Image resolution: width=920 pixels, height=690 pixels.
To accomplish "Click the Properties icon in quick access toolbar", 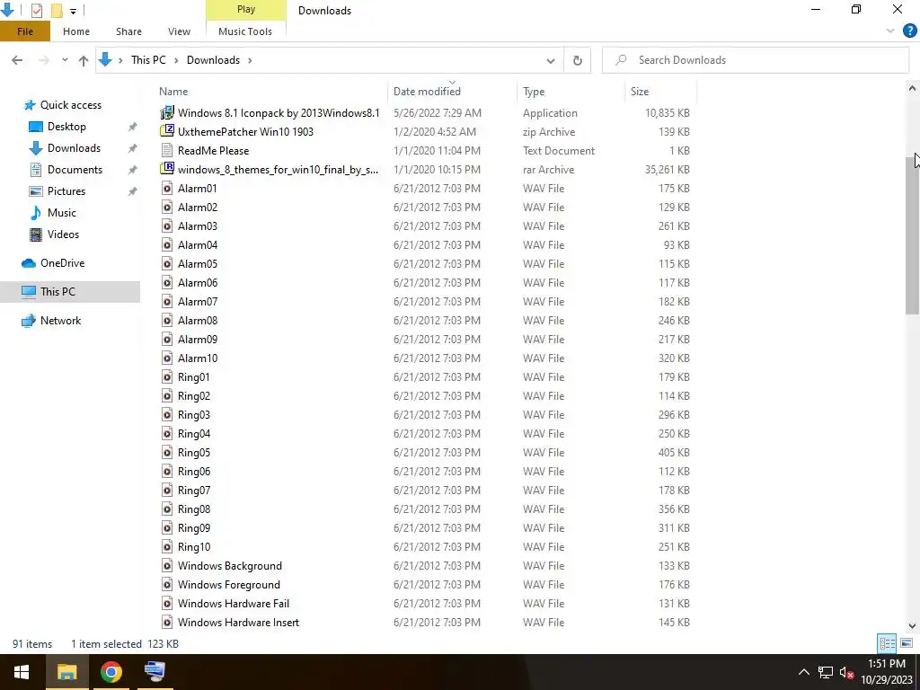I will coord(36,10).
